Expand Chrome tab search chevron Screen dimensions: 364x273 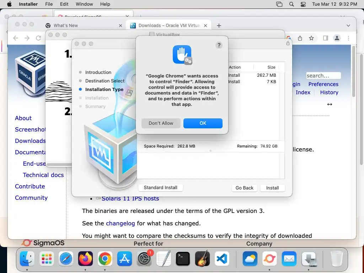point(348,26)
